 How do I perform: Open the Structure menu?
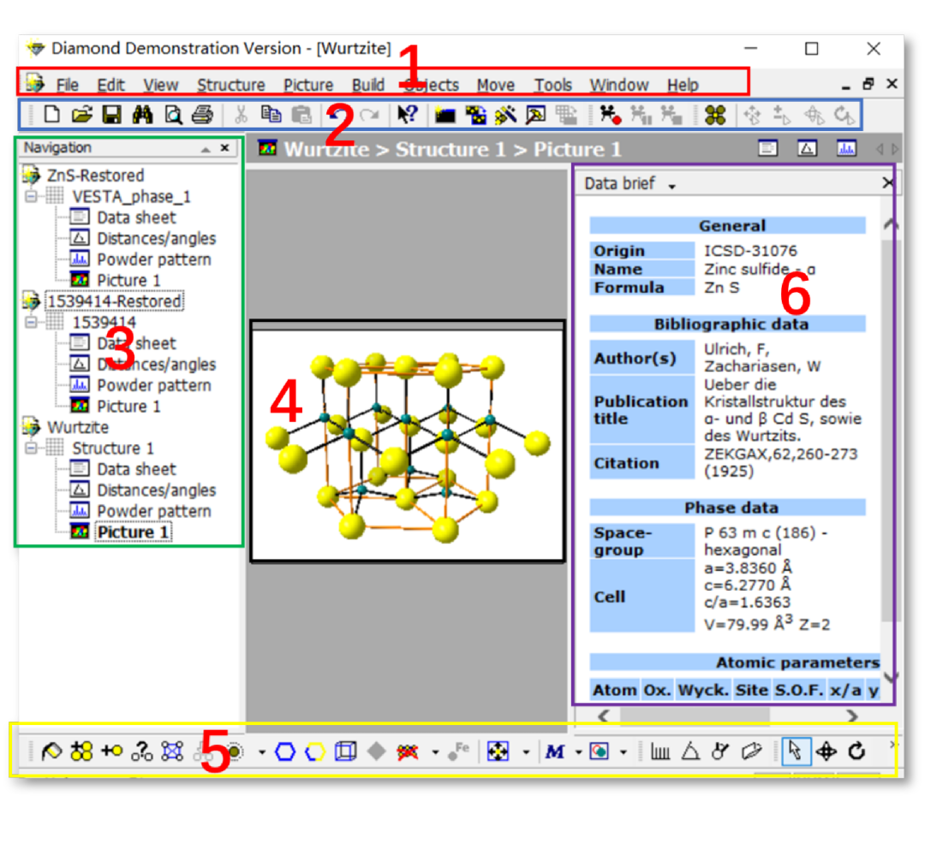point(230,85)
